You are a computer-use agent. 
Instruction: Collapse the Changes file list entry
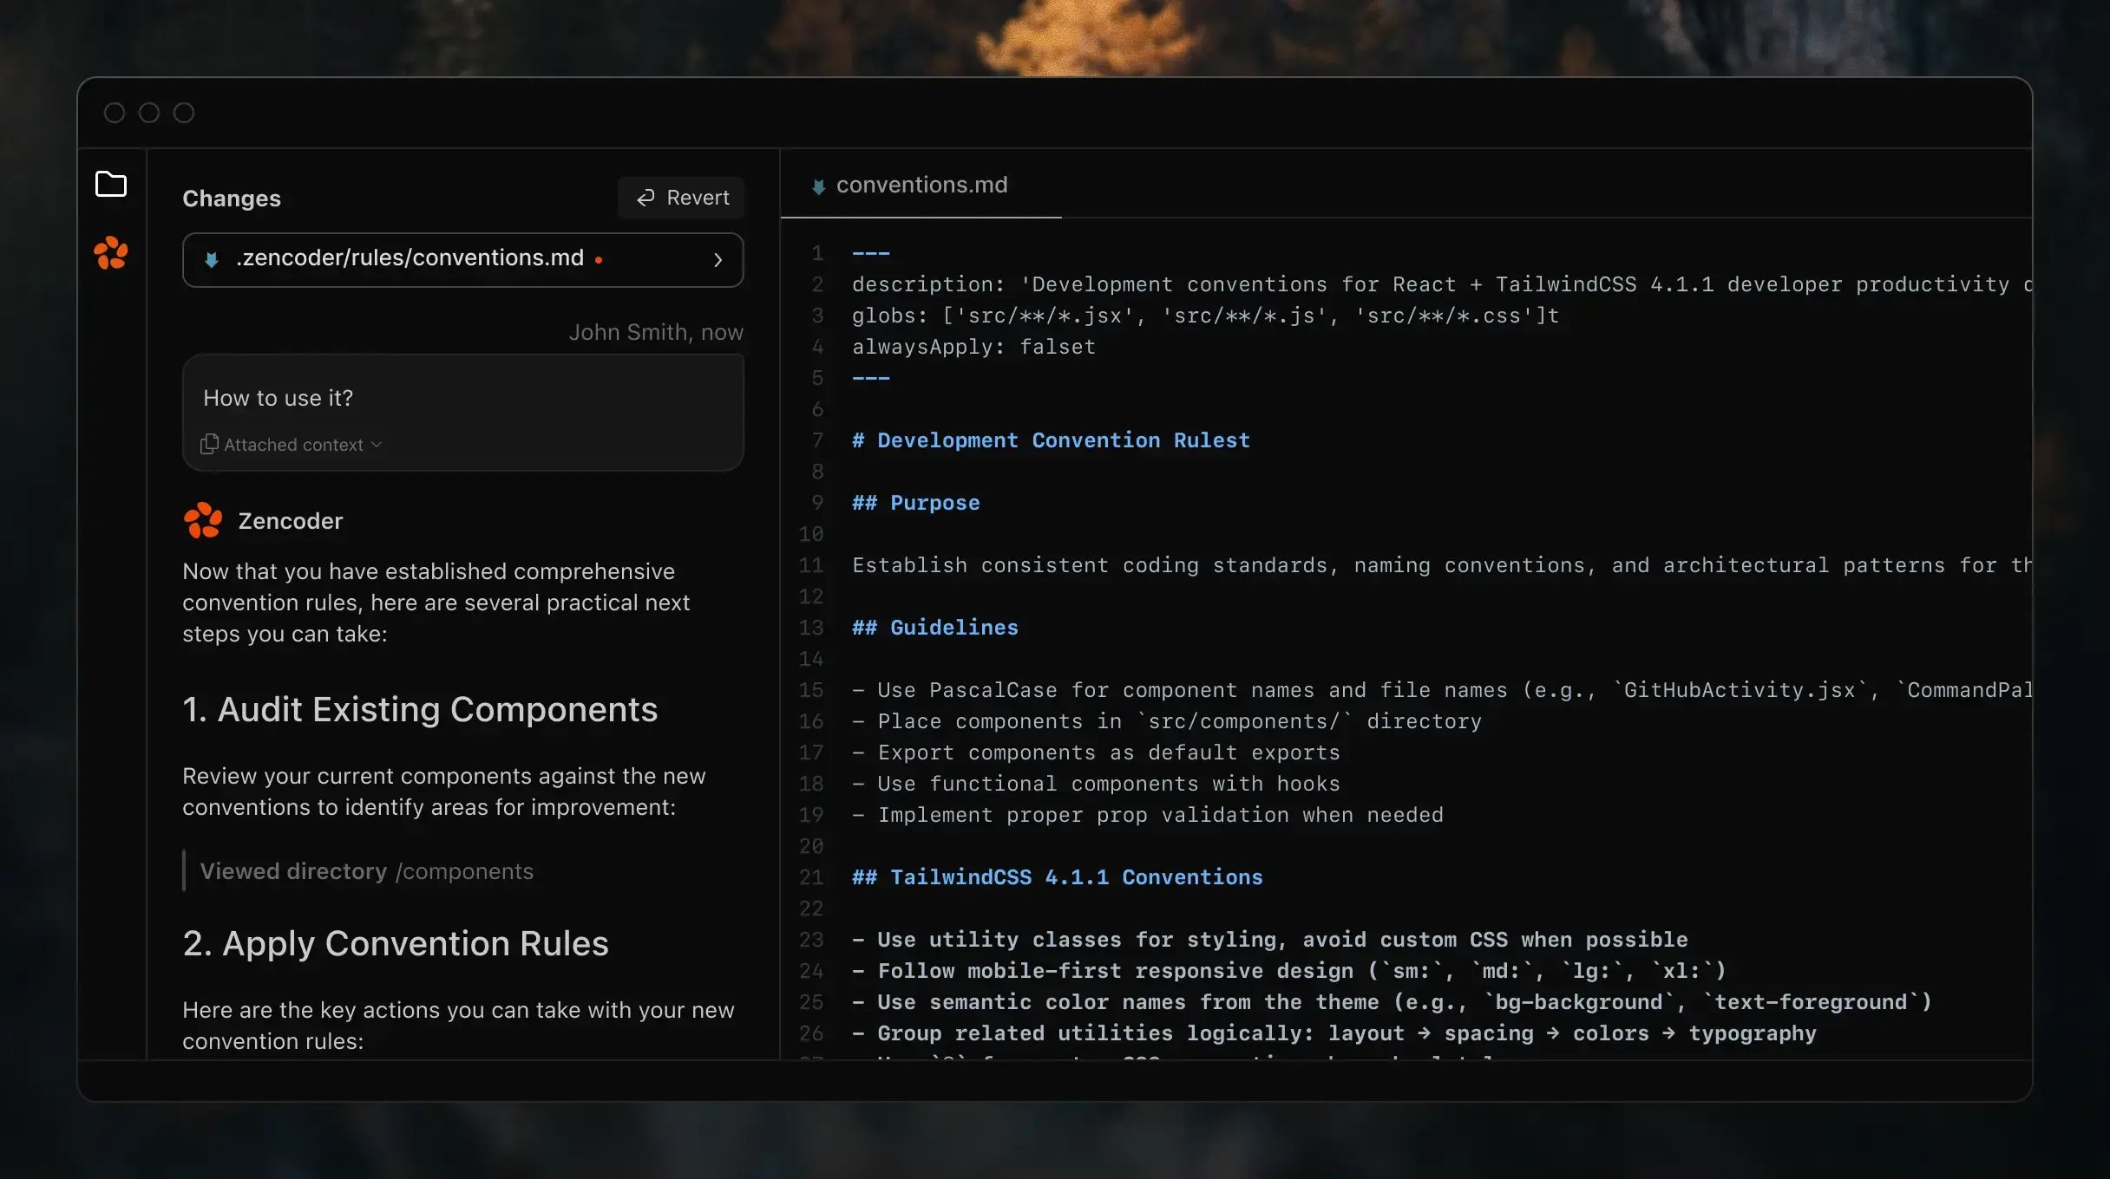click(x=463, y=258)
